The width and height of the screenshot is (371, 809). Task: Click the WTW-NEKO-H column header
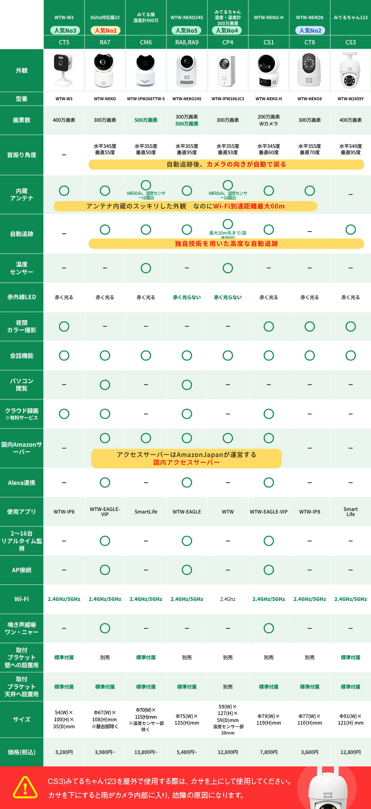(x=269, y=18)
